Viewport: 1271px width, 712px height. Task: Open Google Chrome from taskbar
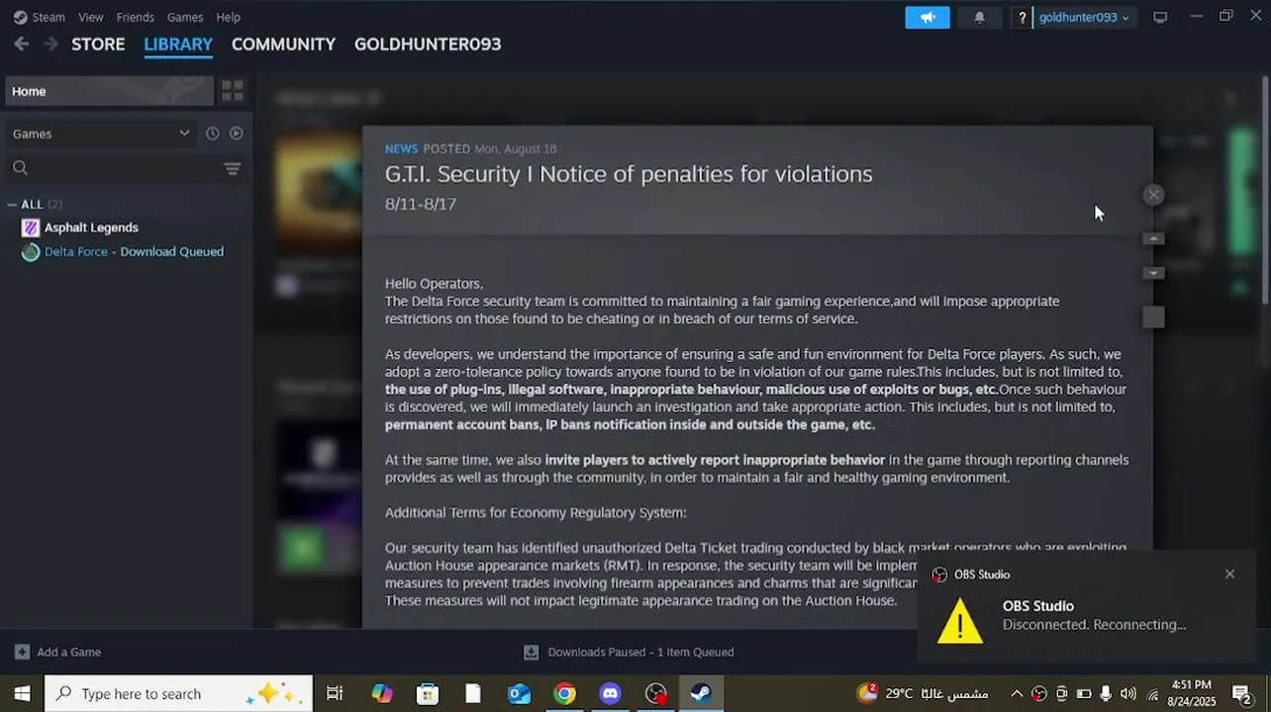[x=564, y=693]
